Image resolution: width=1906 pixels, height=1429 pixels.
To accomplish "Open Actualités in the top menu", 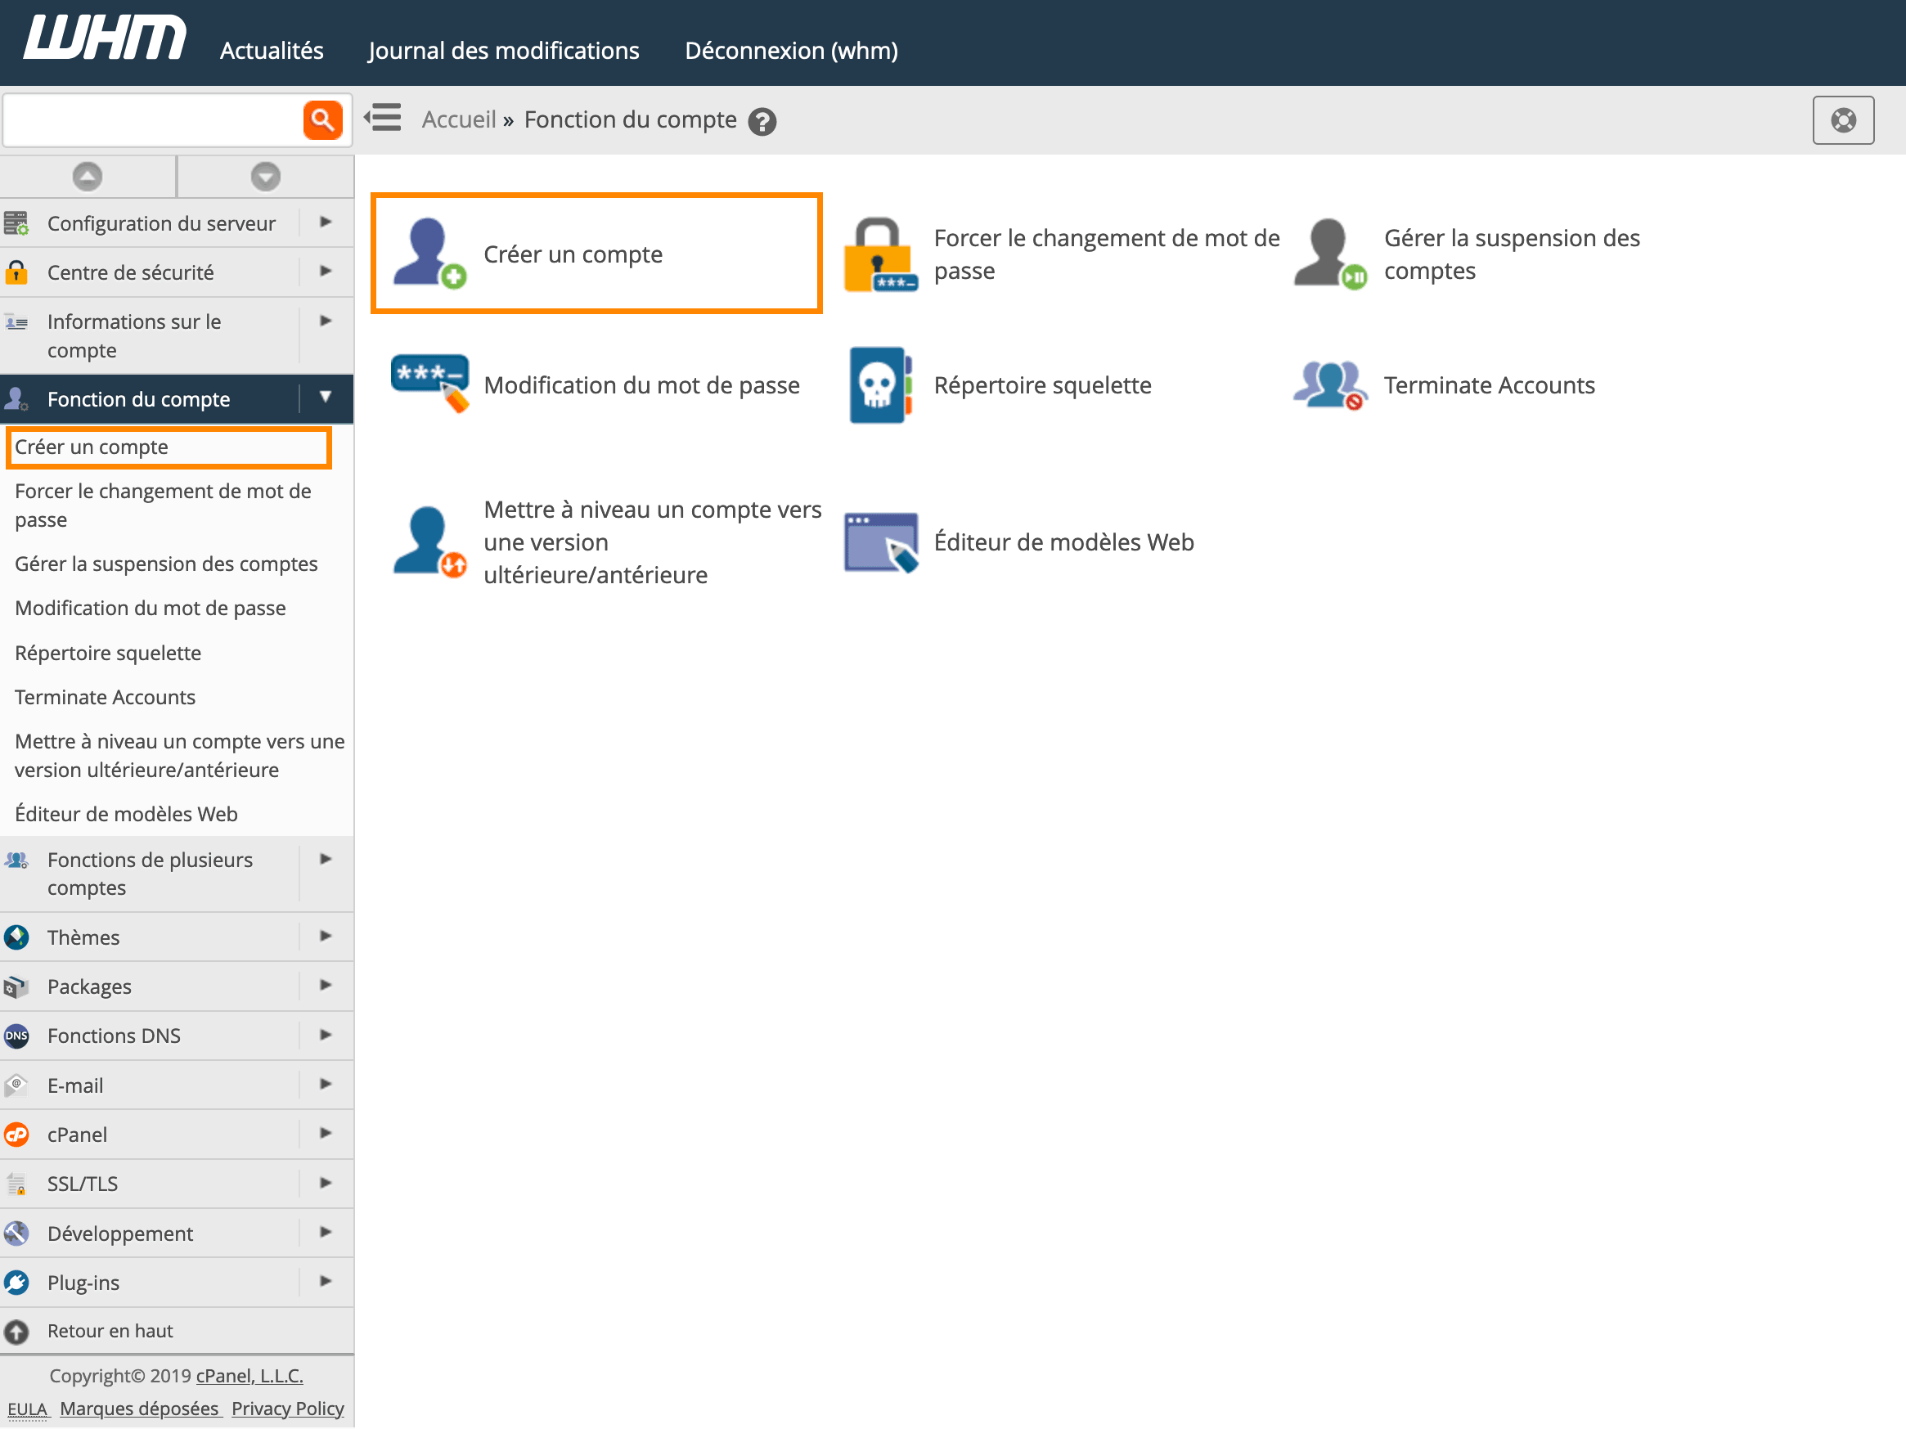I will 272,50.
